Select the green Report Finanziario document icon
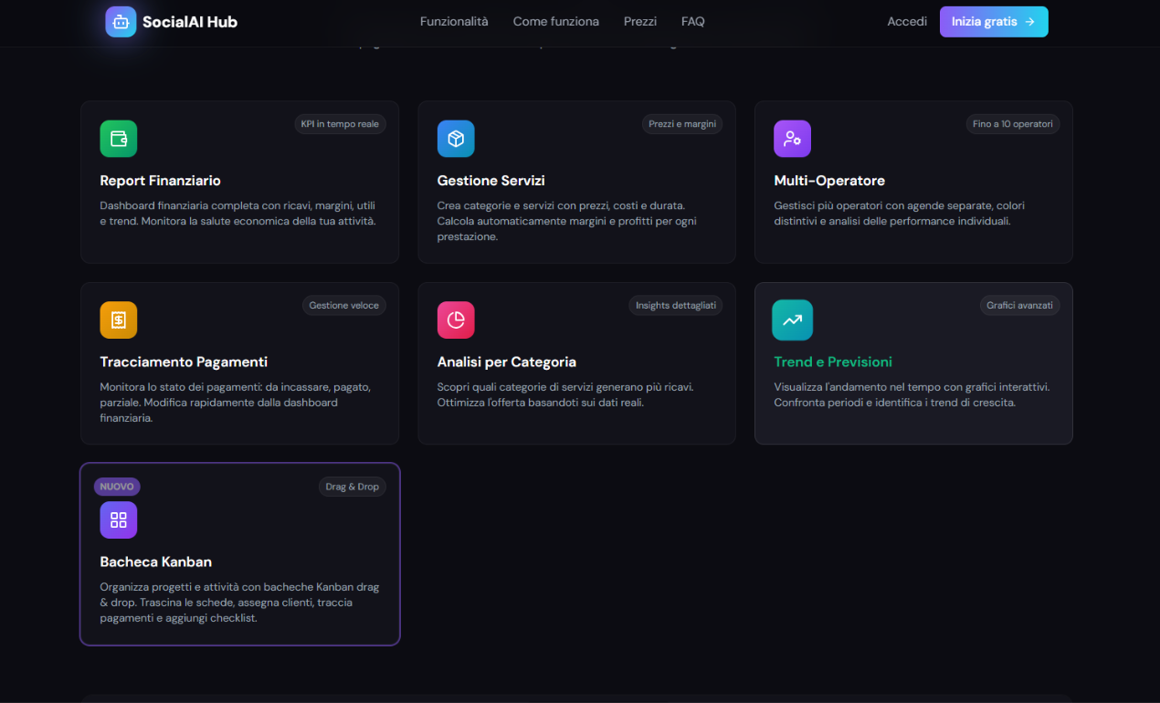 tap(118, 138)
